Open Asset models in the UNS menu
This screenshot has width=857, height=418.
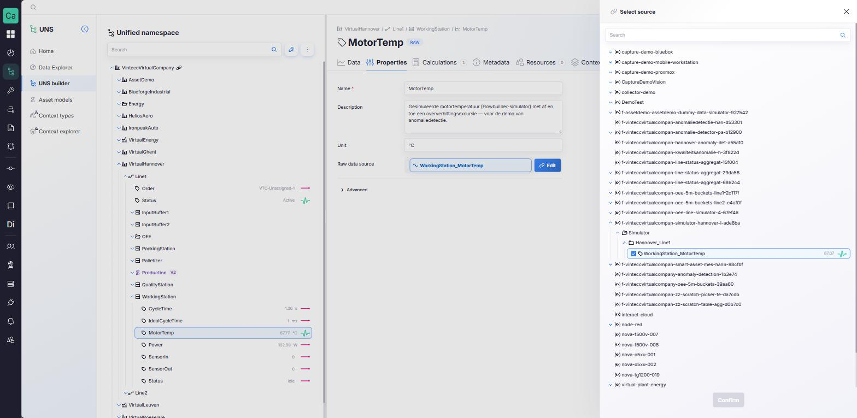pos(55,100)
